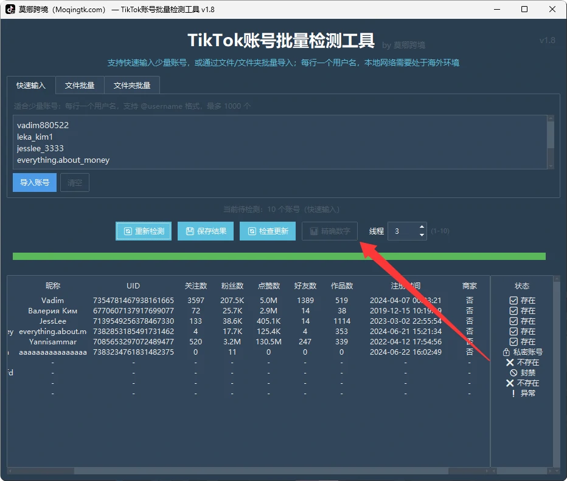Start re-detection with 重新检测

tap(144, 231)
